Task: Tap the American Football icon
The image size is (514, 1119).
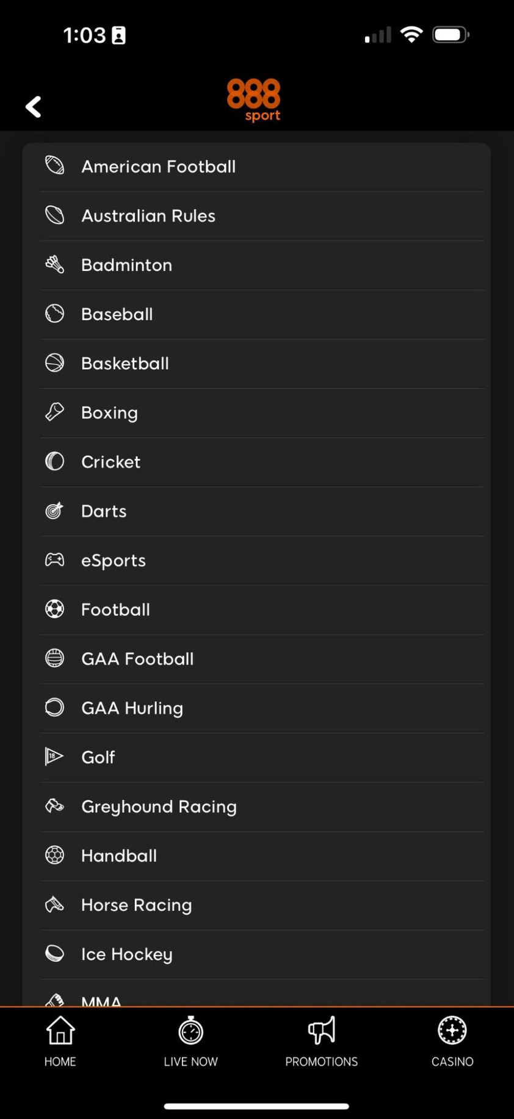Action: click(x=54, y=166)
